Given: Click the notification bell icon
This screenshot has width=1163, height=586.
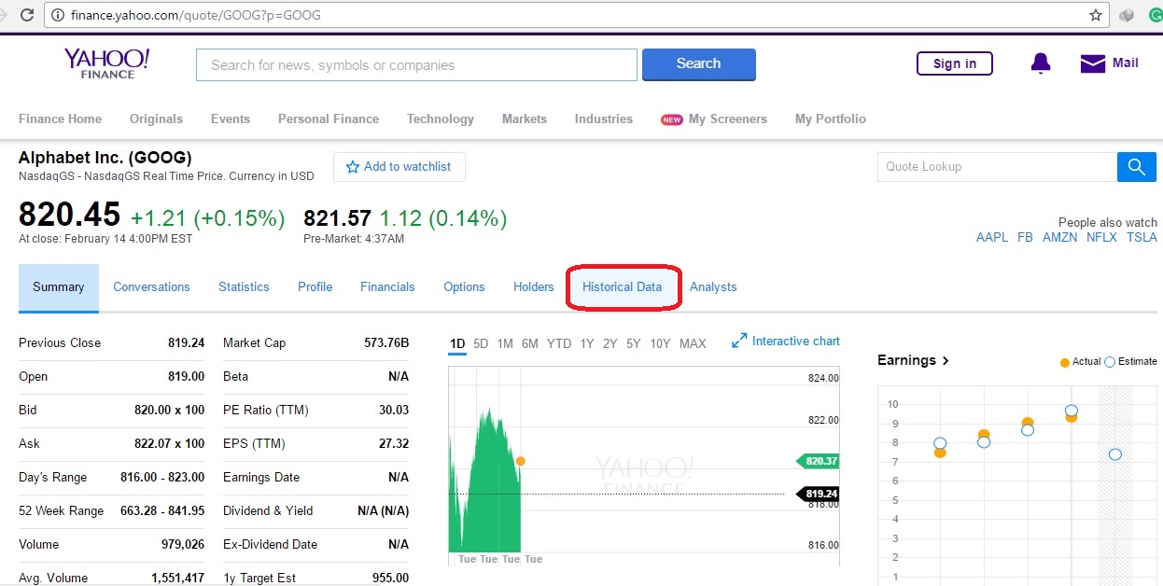Looking at the screenshot, I should (x=1040, y=63).
